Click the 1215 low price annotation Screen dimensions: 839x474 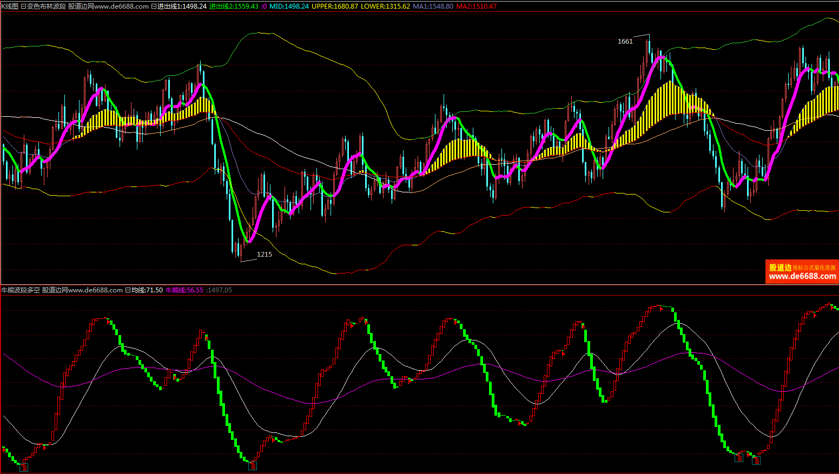coord(264,254)
